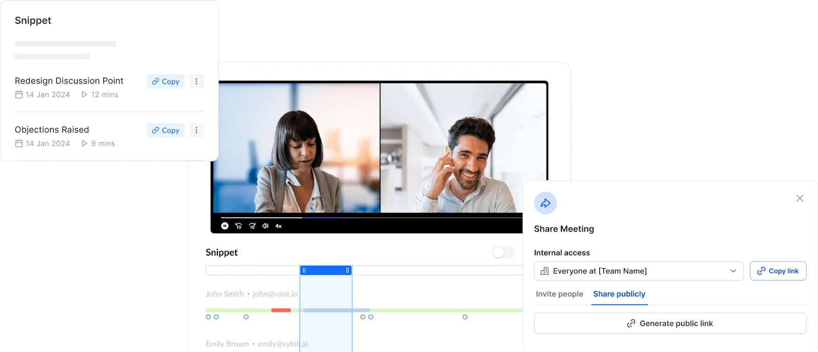Open more options for Objections Raised
818x352 pixels.
[196, 131]
